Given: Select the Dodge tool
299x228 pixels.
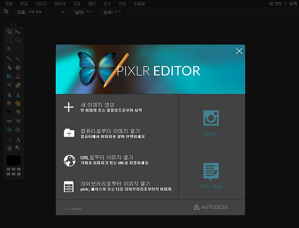Looking at the screenshot, I should 9,112.
